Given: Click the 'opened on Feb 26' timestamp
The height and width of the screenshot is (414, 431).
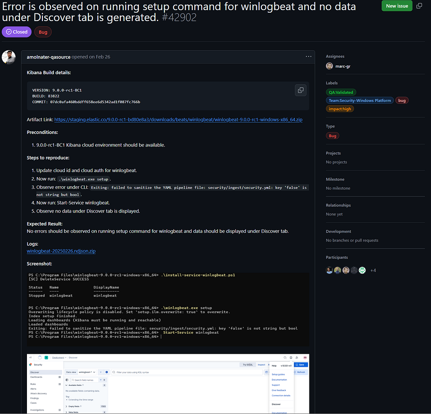Looking at the screenshot, I should coord(91,57).
